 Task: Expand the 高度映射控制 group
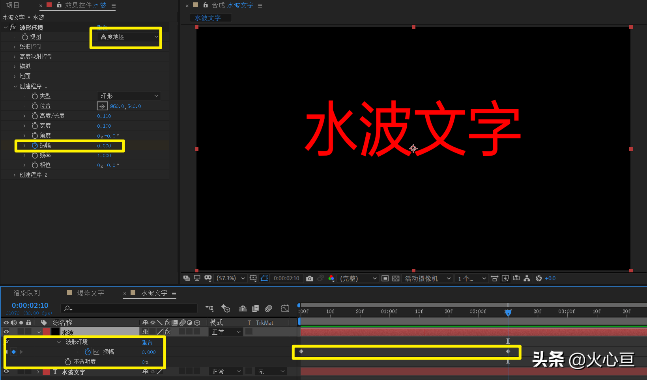click(x=15, y=56)
